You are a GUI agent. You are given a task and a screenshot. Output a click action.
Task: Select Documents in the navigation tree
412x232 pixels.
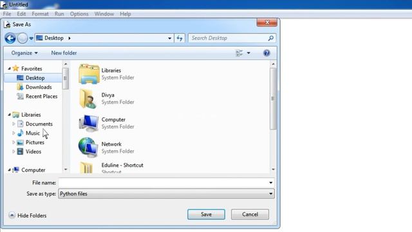(39, 124)
